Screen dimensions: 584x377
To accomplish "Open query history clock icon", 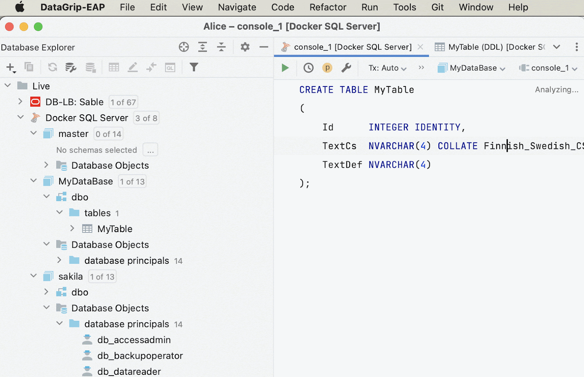I will coord(308,68).
